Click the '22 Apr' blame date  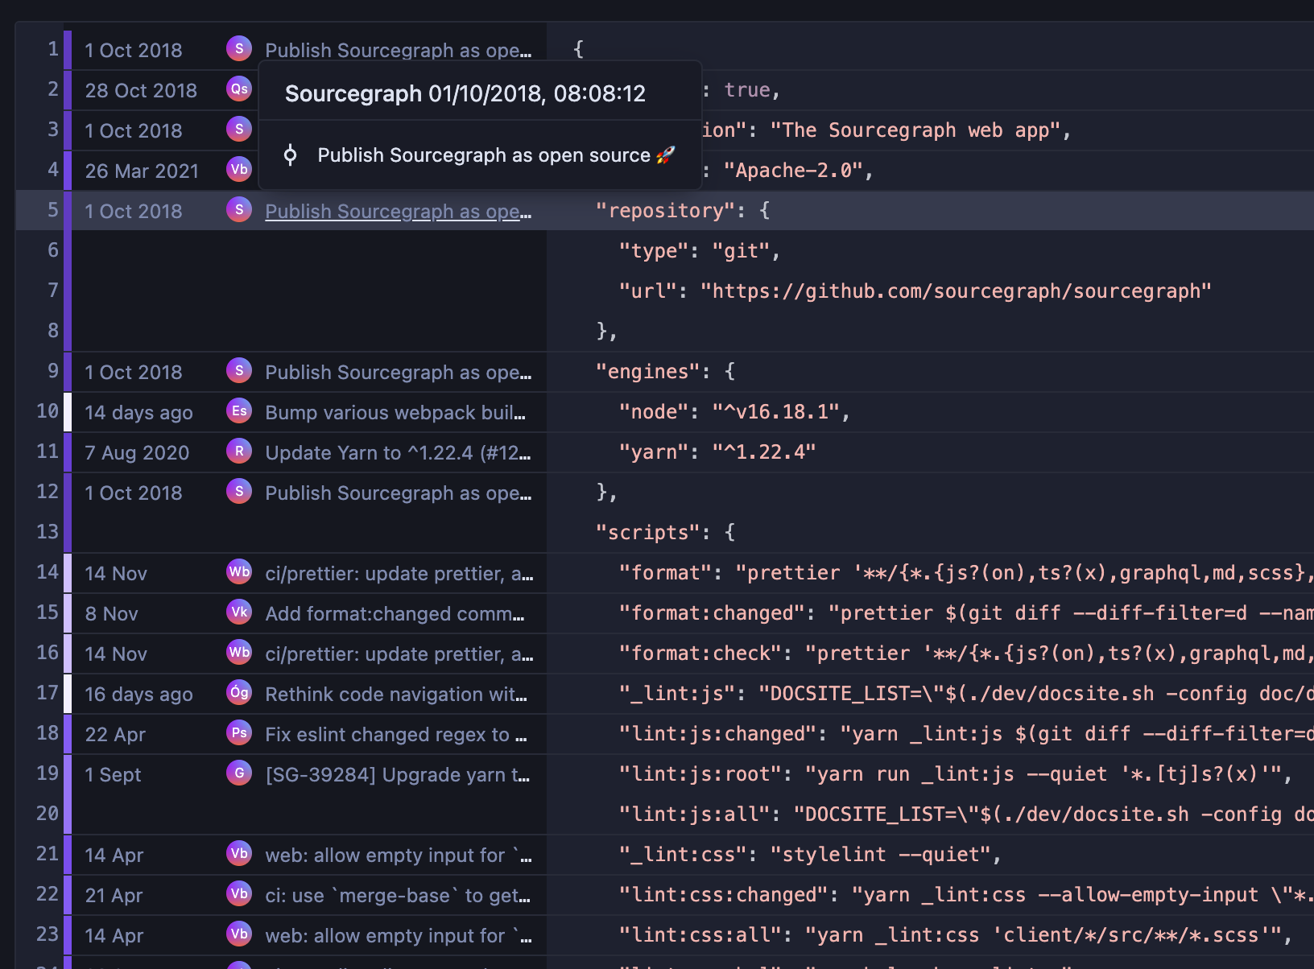(115, 734)
